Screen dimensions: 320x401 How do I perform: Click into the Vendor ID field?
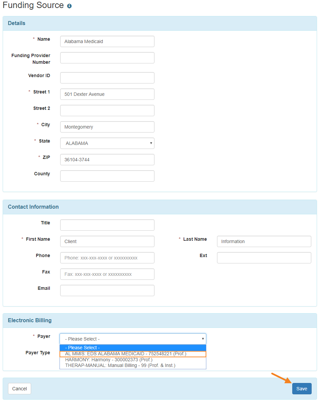(107, 78)
